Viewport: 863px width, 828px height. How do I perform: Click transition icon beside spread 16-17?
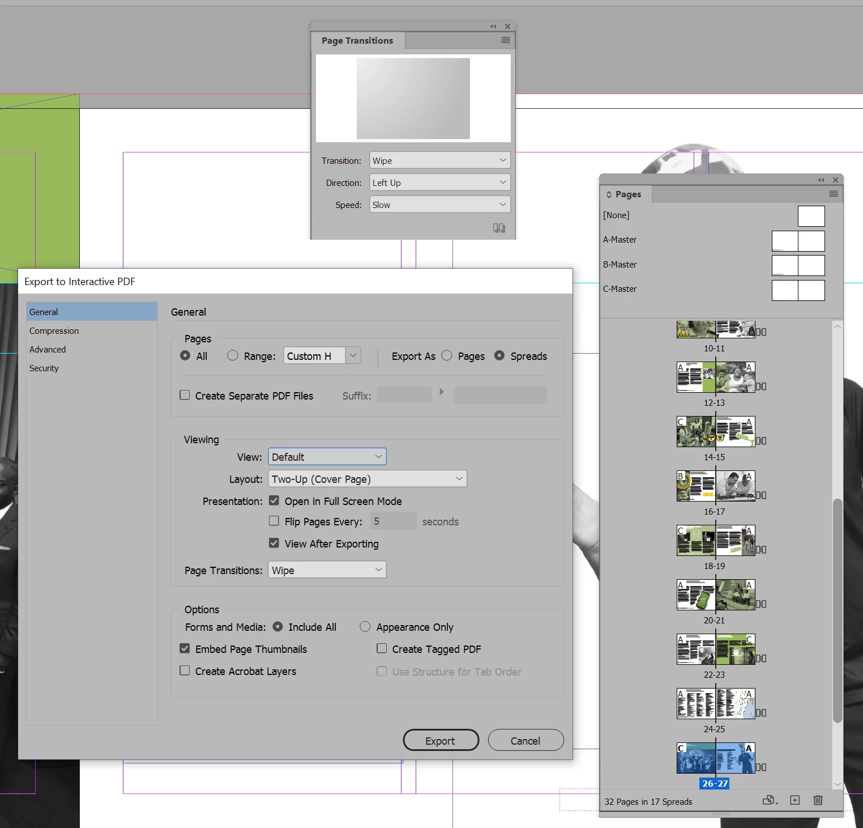point(762,495)
